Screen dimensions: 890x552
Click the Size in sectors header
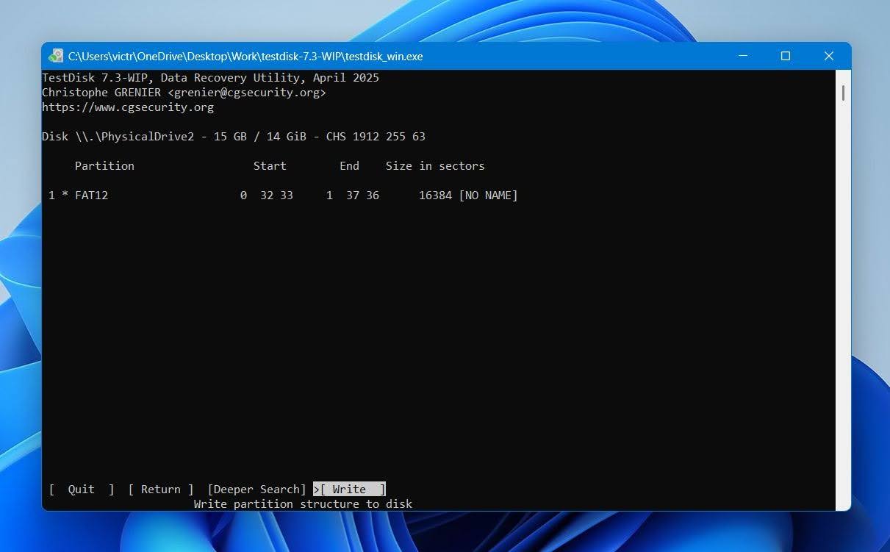tap(435, 166)
